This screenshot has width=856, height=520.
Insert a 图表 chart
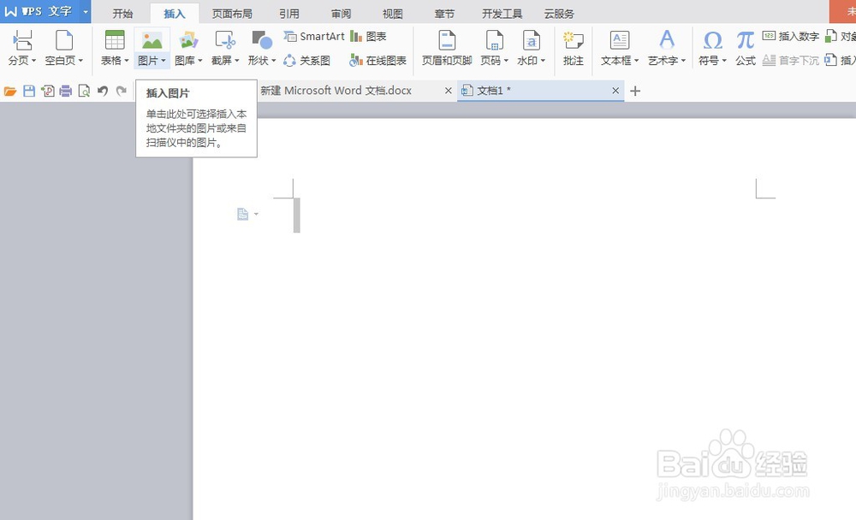pos(368,36)
